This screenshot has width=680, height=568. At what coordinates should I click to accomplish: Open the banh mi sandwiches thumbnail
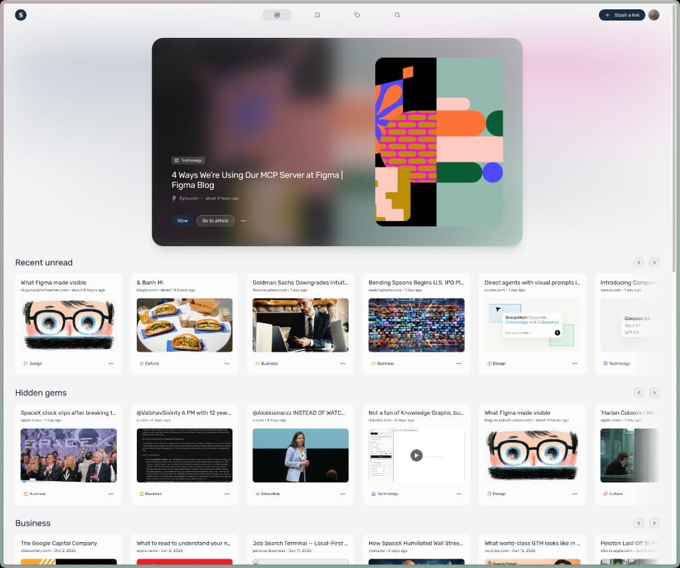185,325
